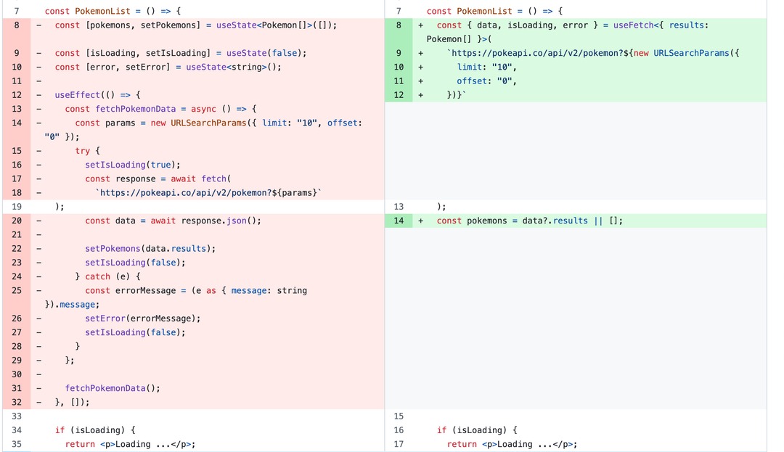Click 'limit: "10",' on added line 10
The height and width of the screenshot is (452, 784).
point(486,67)
